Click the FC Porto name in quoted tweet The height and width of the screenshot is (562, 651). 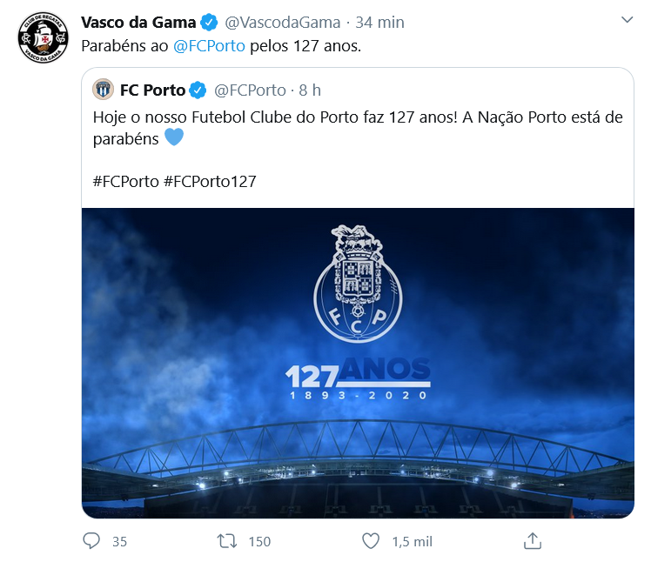(152, 90)
